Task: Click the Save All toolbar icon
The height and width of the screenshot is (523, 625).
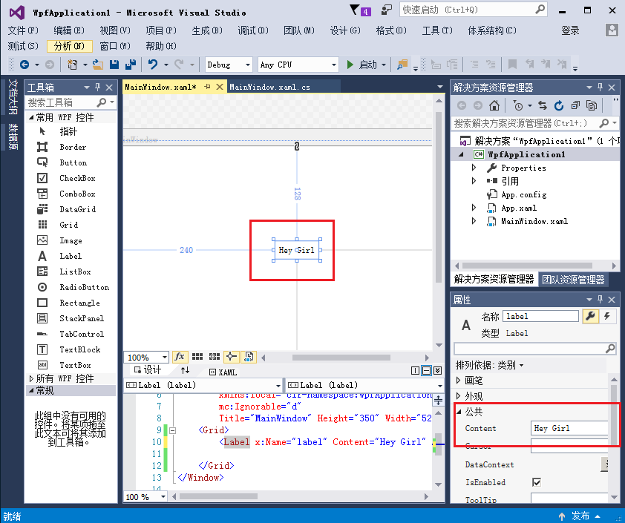Action: pos(131,65)
